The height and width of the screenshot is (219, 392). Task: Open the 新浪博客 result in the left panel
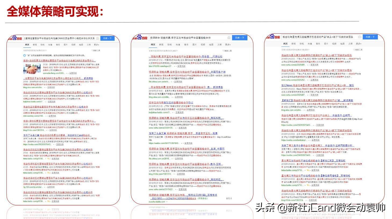click(x=58, y=78)
